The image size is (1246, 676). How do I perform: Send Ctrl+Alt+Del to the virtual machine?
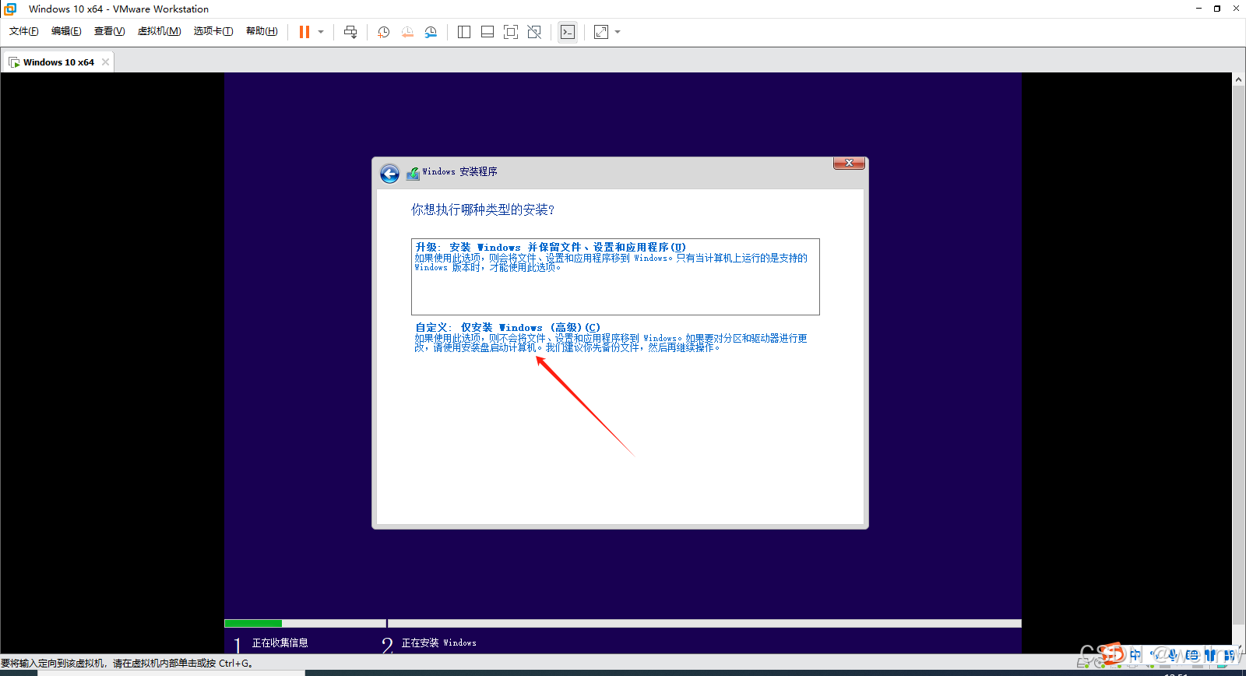point(350,32)
